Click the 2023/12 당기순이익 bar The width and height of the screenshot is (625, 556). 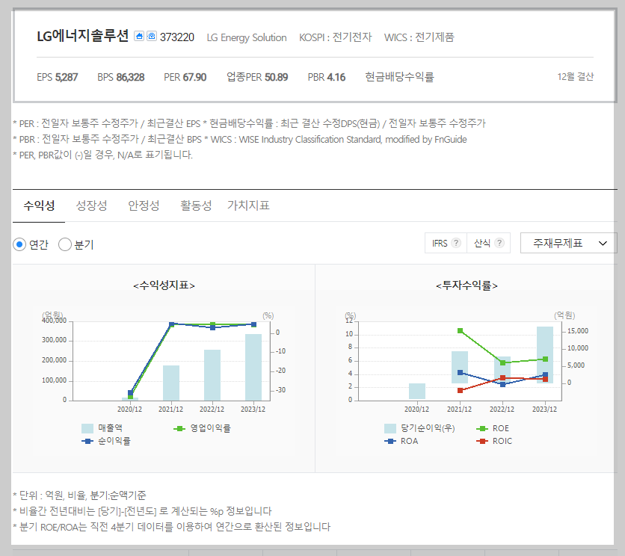point(545,355)
